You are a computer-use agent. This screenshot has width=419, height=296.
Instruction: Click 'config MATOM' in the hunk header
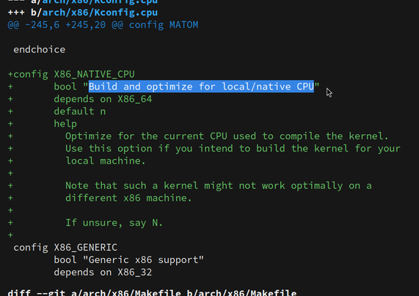(x=164, y=25)
